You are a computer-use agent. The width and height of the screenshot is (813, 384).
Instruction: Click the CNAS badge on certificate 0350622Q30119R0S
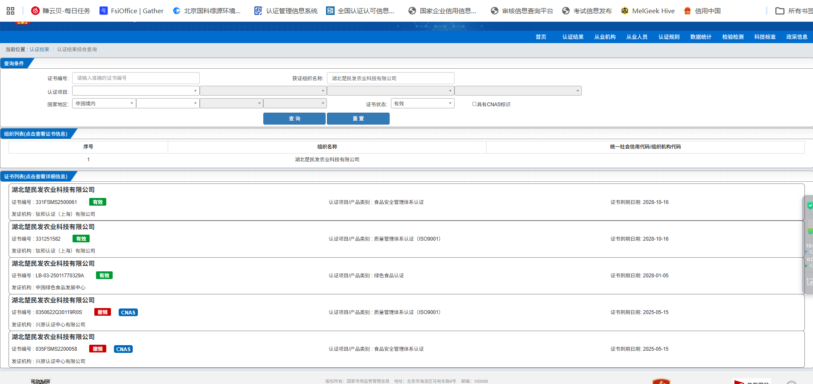(x=128, y=312)
